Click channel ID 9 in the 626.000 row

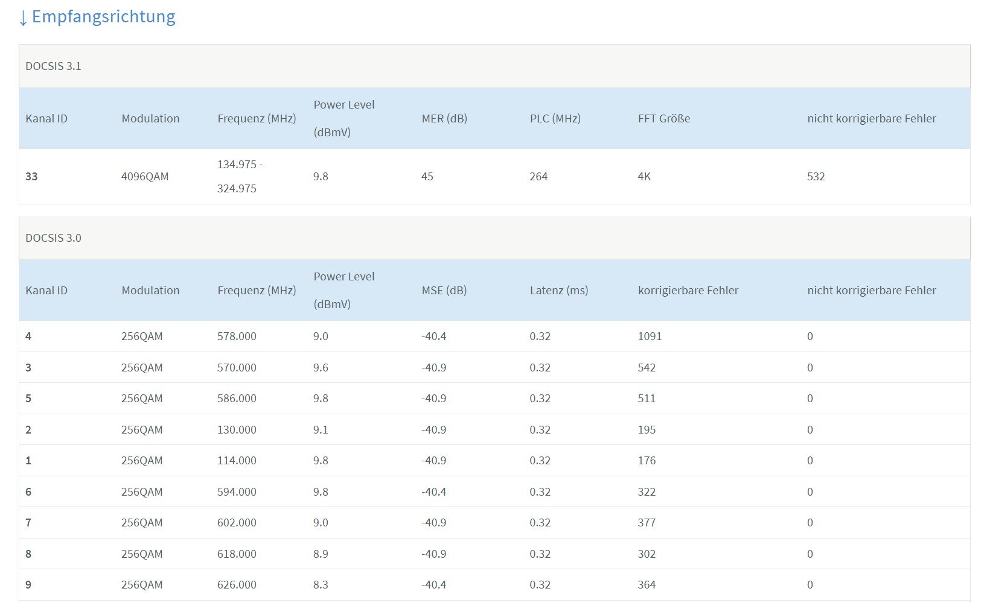coord(28,585)
